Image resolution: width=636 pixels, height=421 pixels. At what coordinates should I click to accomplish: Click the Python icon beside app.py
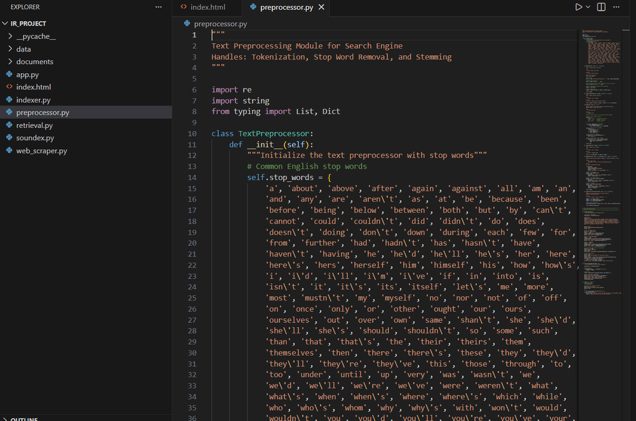coord(9,75)
